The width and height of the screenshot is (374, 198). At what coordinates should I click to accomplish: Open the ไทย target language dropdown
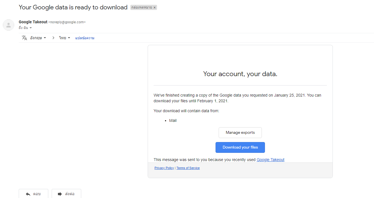(x=65, y=38)
